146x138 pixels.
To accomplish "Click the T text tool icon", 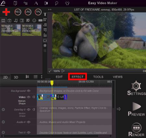I will pos(45,14).
